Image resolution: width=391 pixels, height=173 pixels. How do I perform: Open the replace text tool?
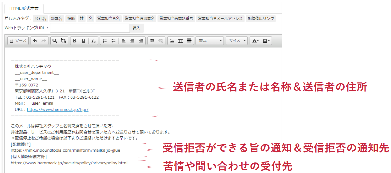(x=63, y=41)
